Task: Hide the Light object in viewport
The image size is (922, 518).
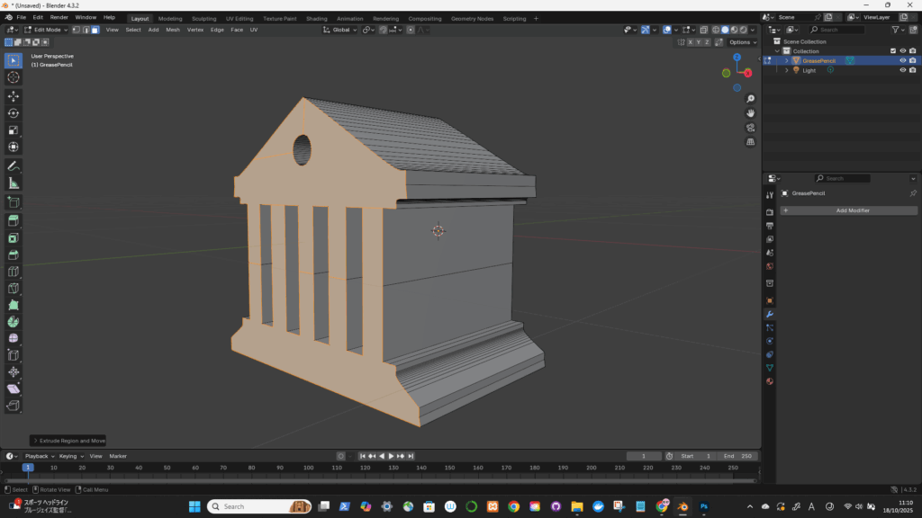Action: point(902,70)
